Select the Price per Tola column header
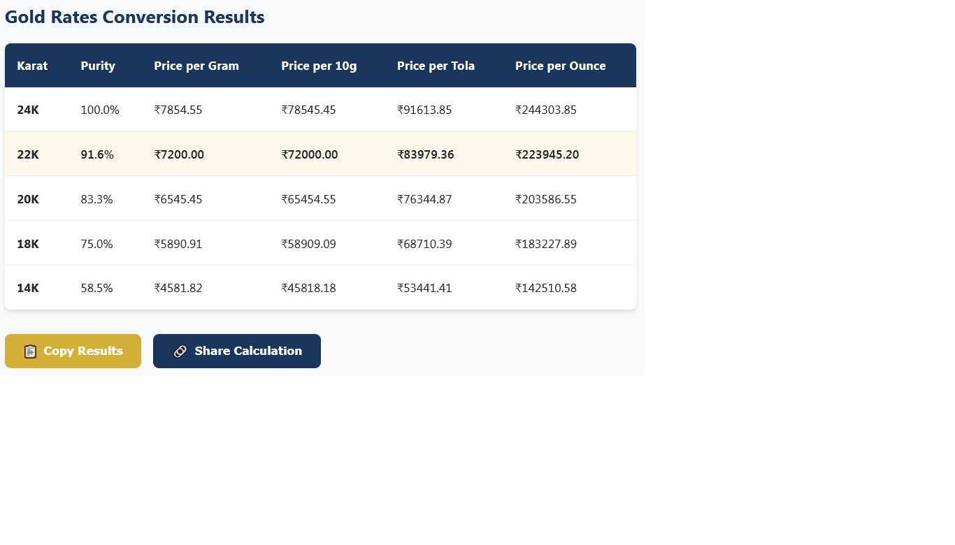Screen dimensions: 955x545 coord(436,65)
